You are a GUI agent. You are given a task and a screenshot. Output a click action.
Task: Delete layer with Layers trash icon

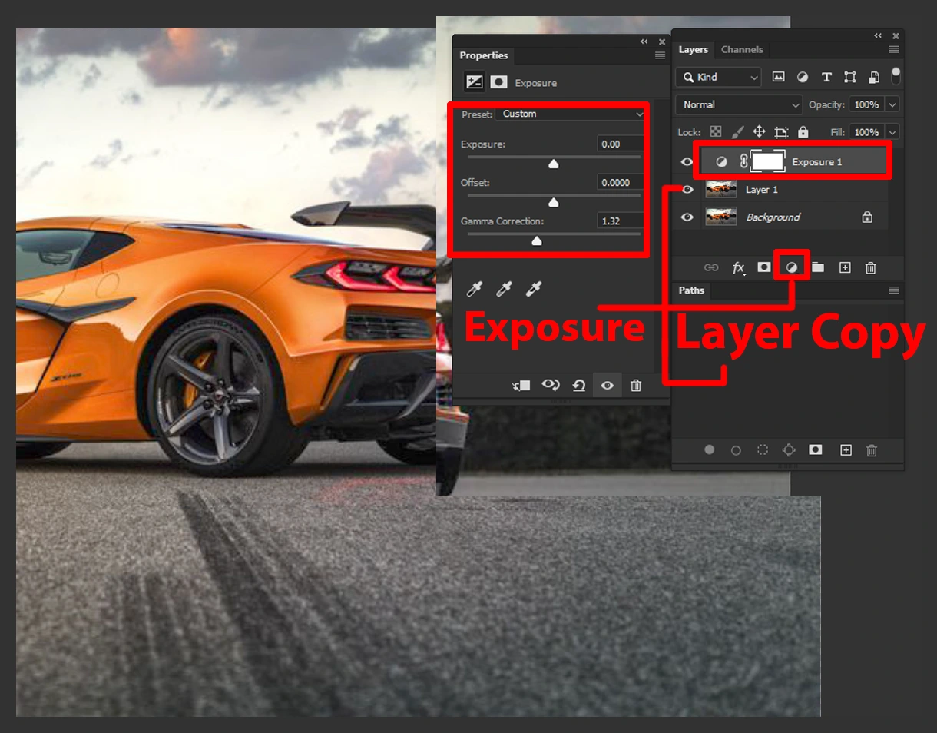point(871,267)
